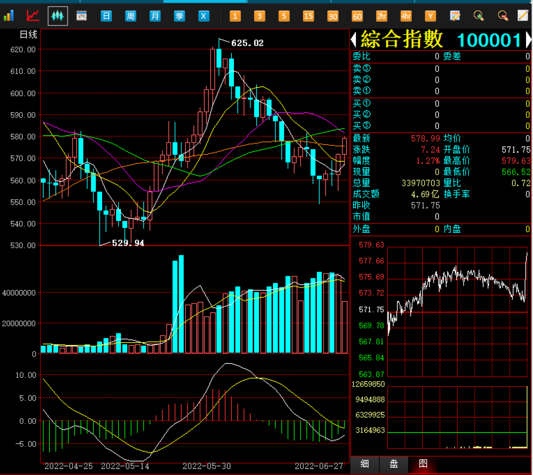Select monthly period 月 button

coord(155,16)
